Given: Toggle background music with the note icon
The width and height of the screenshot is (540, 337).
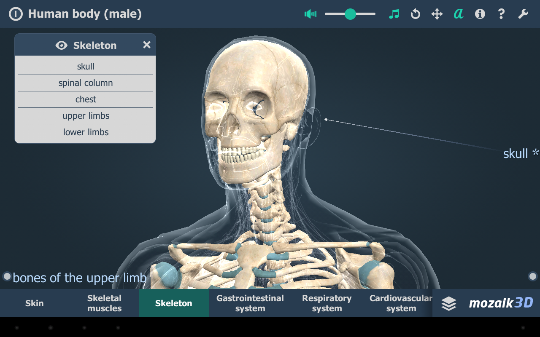Looking at the screenshot, I should [x=394, y=13].
